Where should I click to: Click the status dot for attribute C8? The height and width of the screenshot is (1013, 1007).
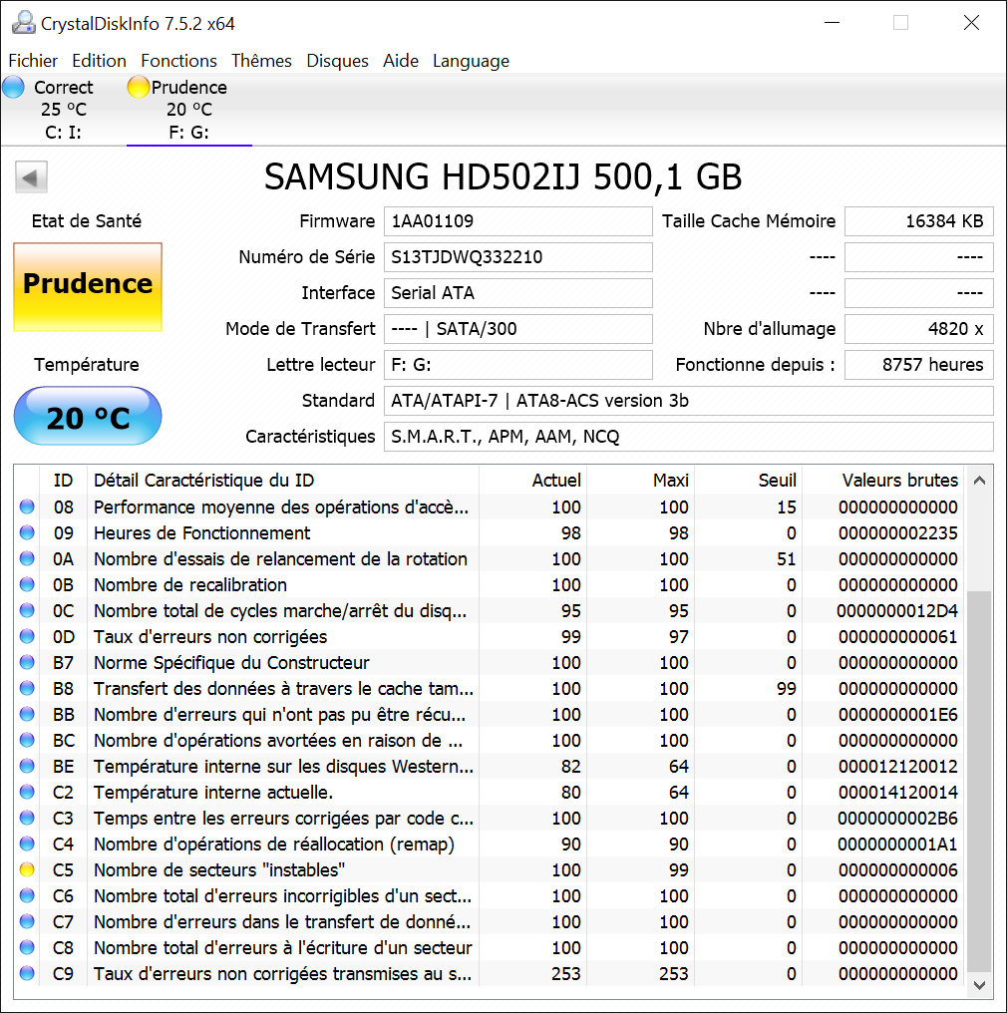pyautogui.click(x=27, y=948)
